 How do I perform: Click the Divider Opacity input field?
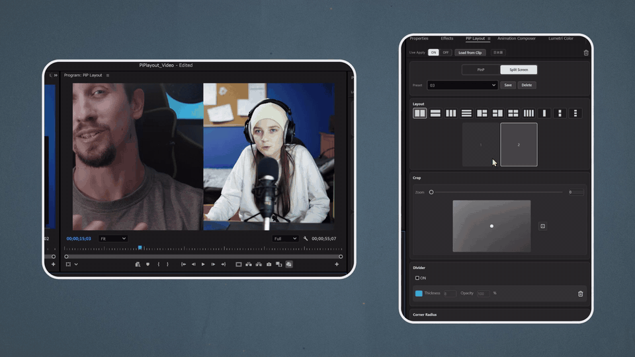[x=483, y=294]
